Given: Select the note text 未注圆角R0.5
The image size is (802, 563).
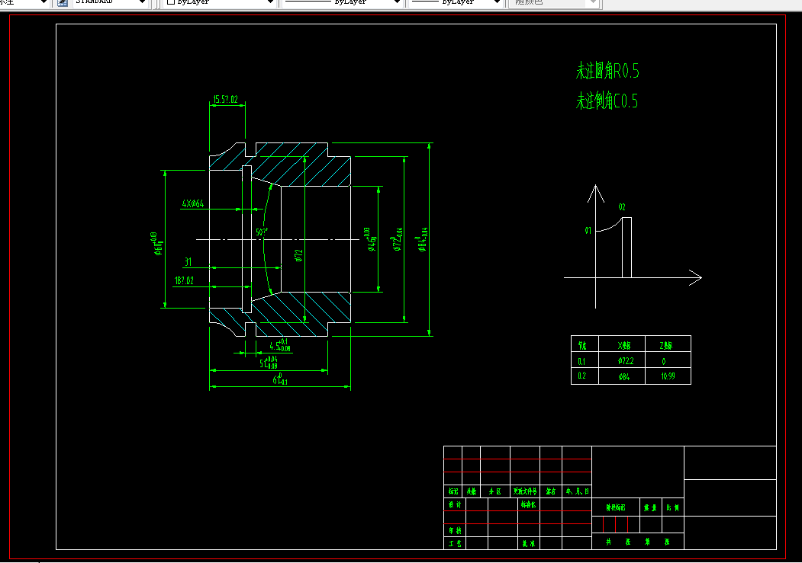Looking at the screenshot, I should point(607,71).
